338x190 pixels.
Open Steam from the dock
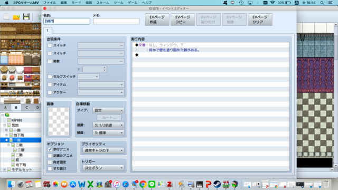click(x=217, y=184)
